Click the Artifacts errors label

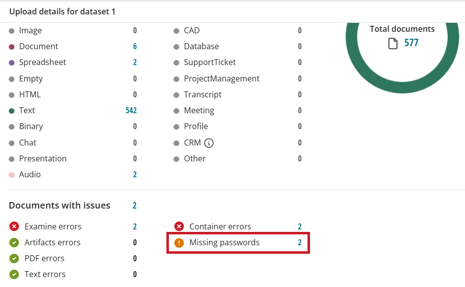[52, 242]
